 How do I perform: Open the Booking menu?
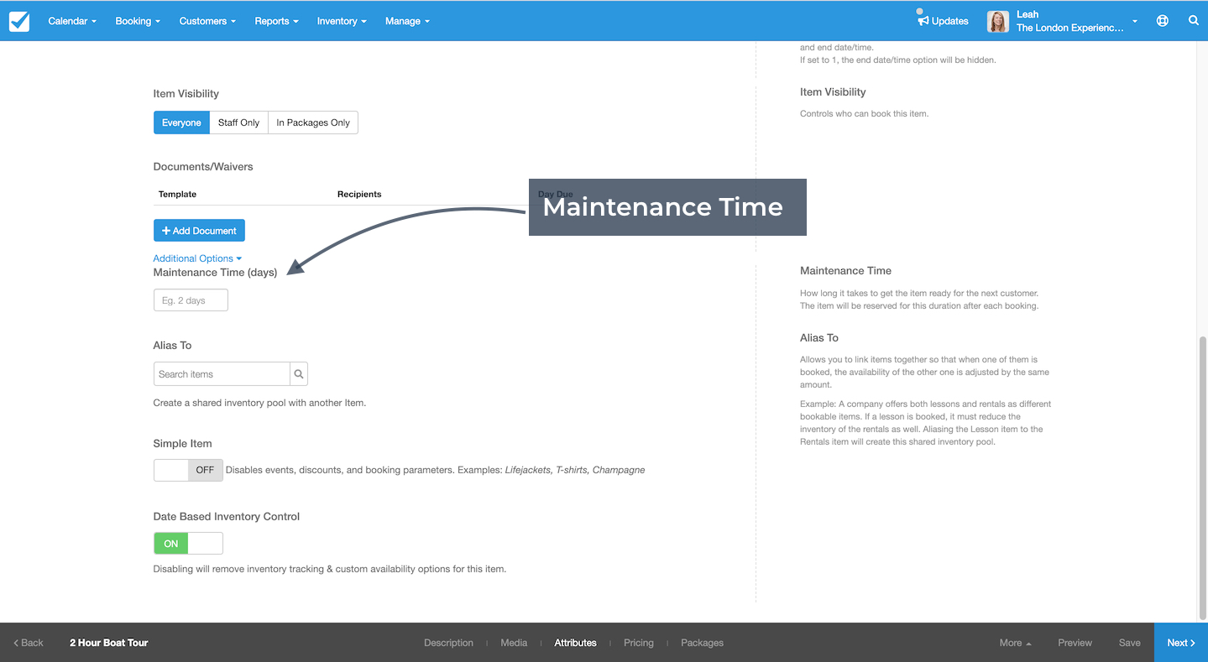pos(138,21)
